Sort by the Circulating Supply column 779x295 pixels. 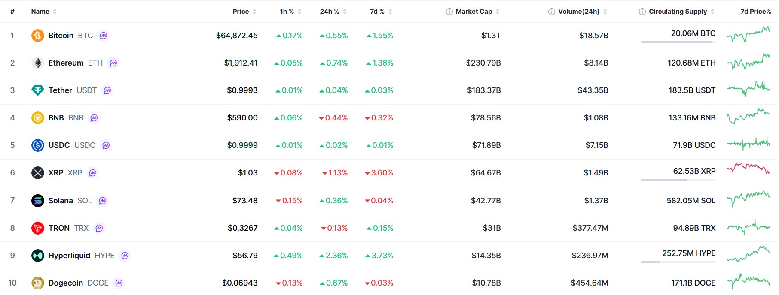[681, 12]
